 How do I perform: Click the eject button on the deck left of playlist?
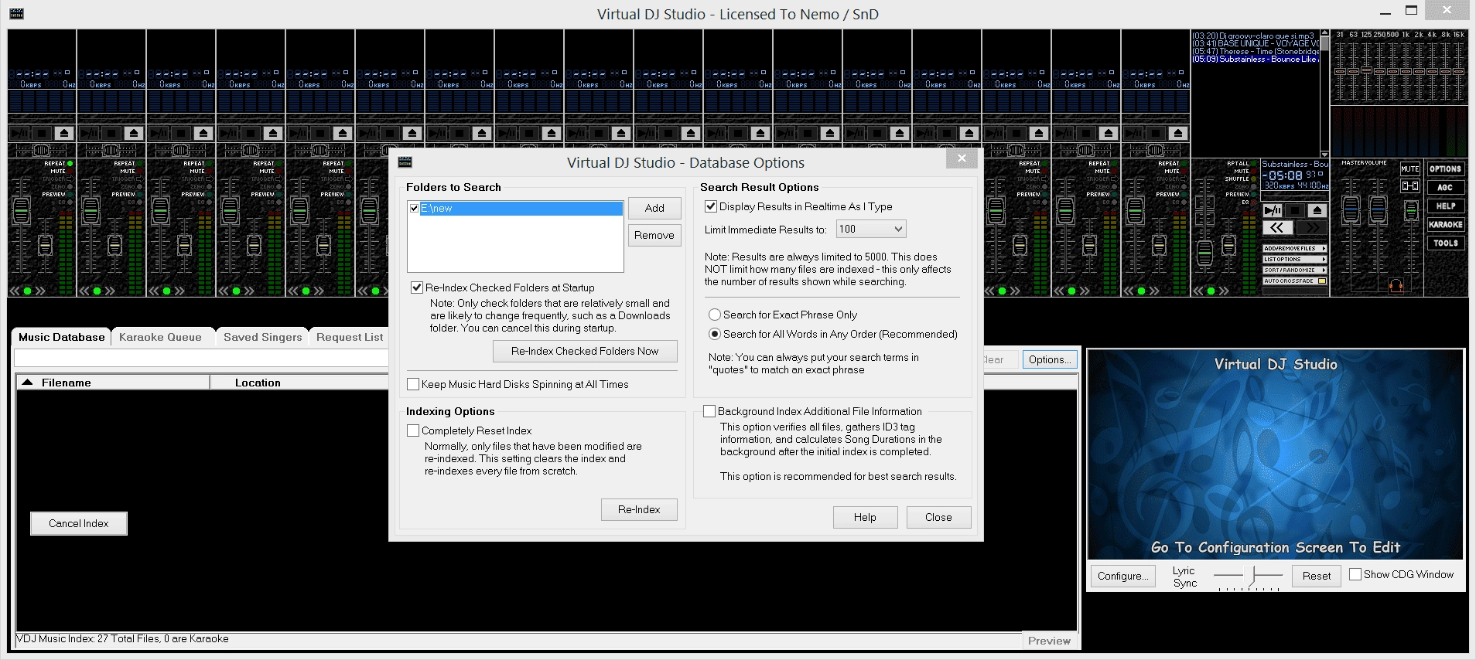(x=1178, y=134)
